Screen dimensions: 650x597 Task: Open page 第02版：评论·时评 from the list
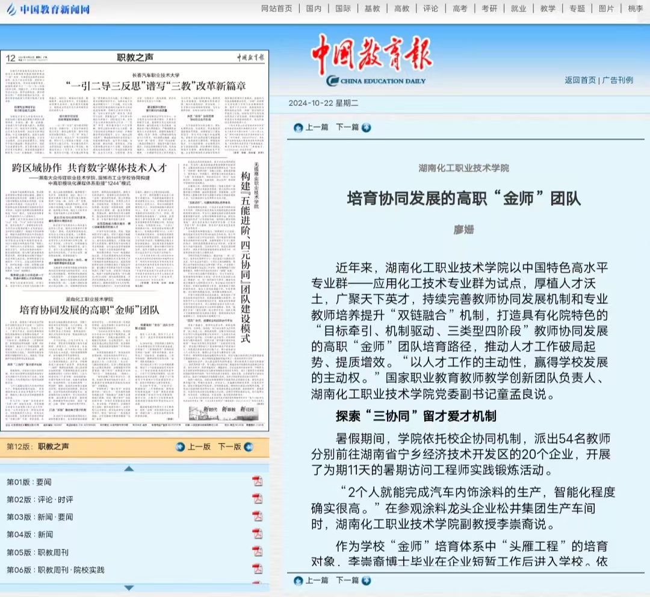pos(40,499)
